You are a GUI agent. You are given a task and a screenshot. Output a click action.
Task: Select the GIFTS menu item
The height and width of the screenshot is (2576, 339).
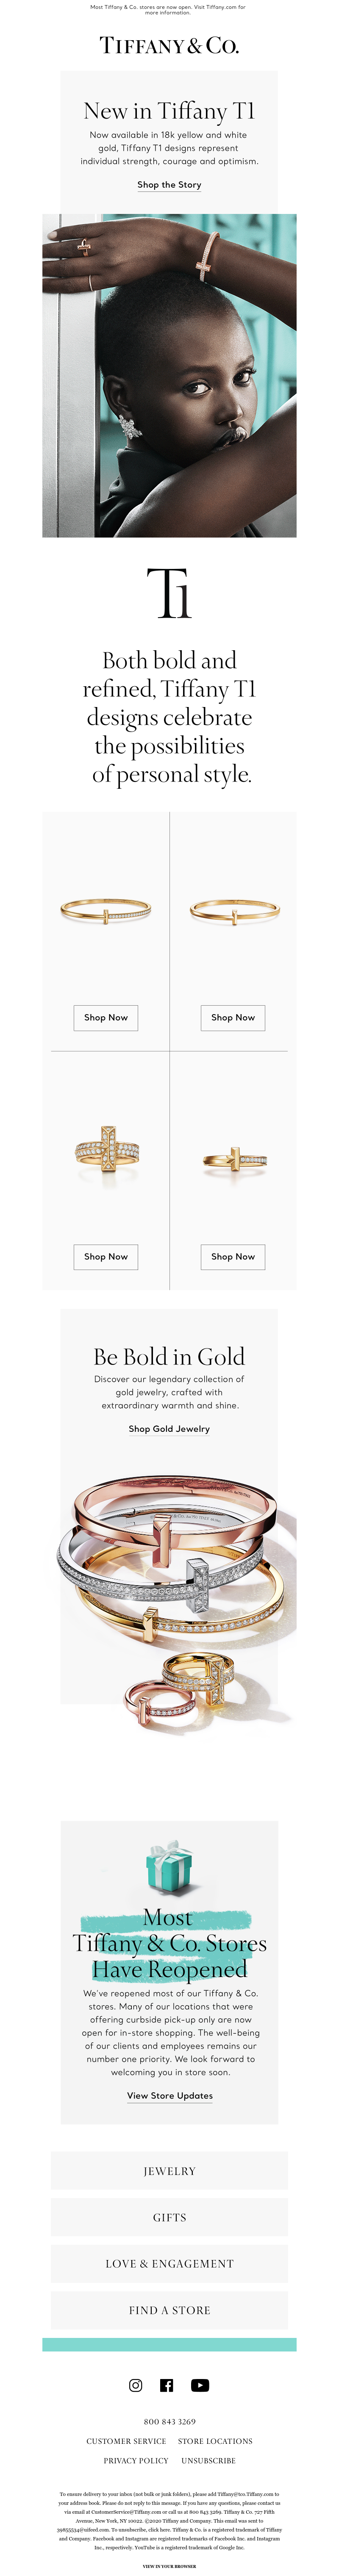click(169, 2217)
